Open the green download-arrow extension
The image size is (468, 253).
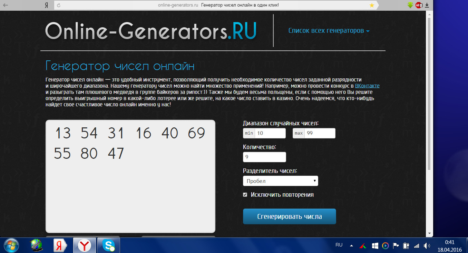pos(410,5)
